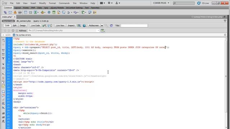
Task: Toggle Syntax Error Alerts in Info Bar
Action: (x=3, y=86)
